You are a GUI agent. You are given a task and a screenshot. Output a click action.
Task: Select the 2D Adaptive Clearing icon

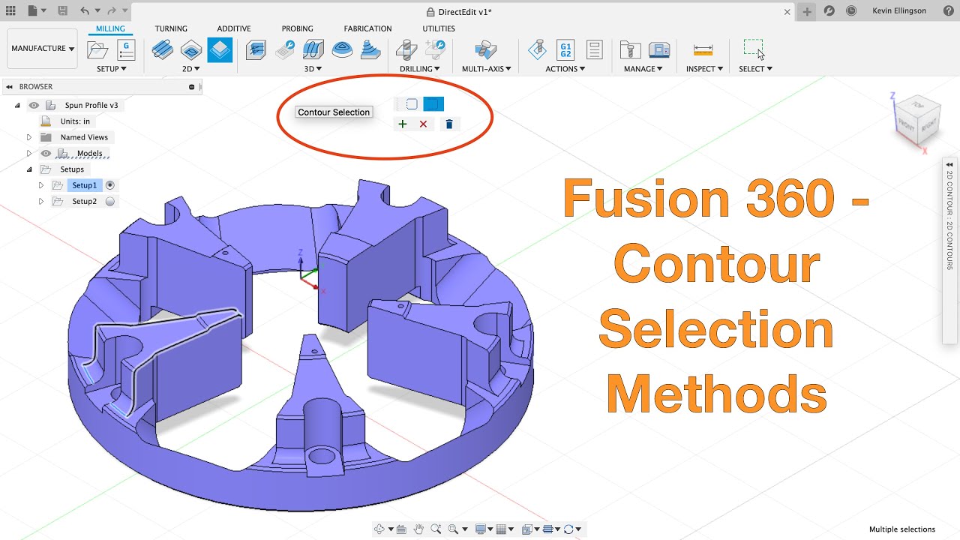[163, 50]
